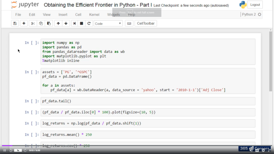Click the Python logo icon near Logout
The width and height of the screenshot is (274, 154).
pyautogui.click(x=243, y=5)
